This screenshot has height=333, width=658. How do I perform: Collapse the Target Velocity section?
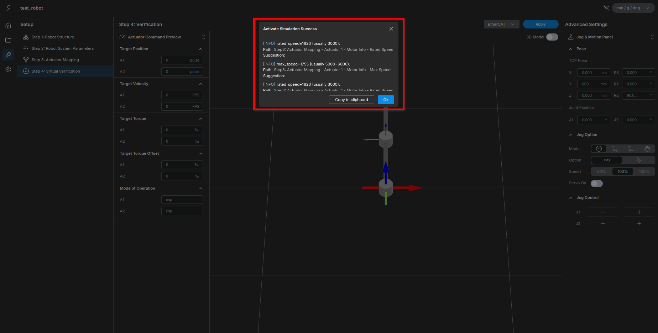pyautogui.click(x=200, y=84)
